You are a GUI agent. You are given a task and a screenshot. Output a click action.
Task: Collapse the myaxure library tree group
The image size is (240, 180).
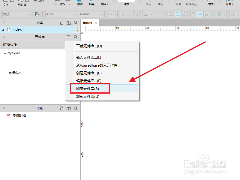pyautogui.click(x=5, y=53)
